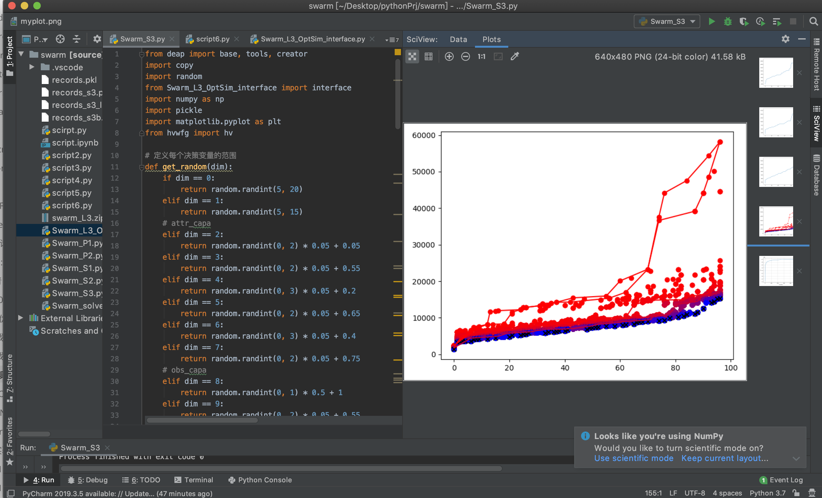Expand External Libraries node

coord(21,318)
